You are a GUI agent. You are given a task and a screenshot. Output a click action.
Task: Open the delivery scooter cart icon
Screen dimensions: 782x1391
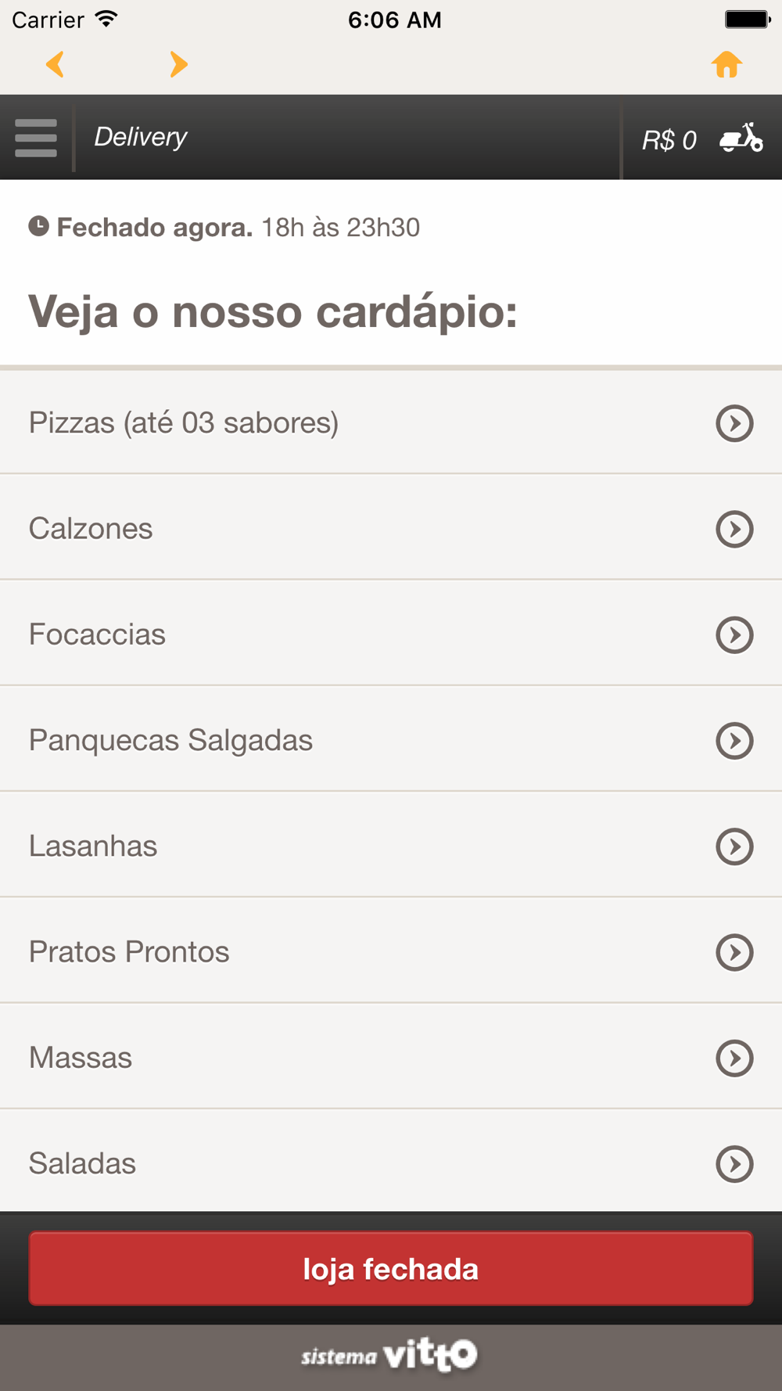coord(741,138)
